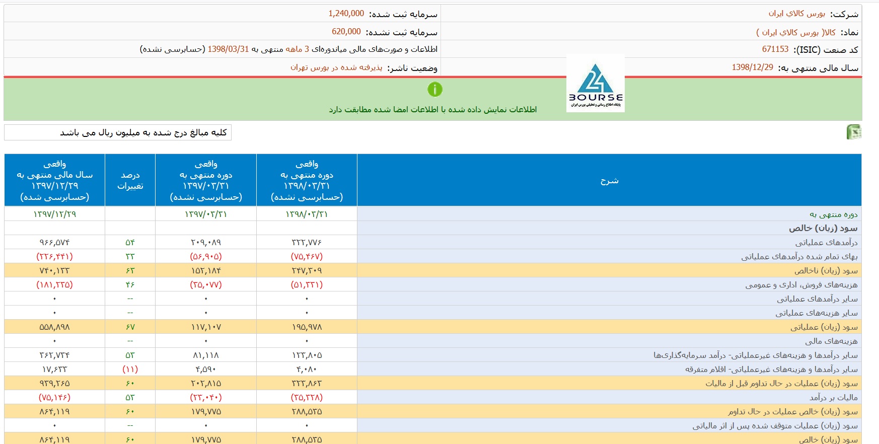Click the period end date 1398/03/31
The height and width of the screenshot is (444, 879).
point(229,49)
